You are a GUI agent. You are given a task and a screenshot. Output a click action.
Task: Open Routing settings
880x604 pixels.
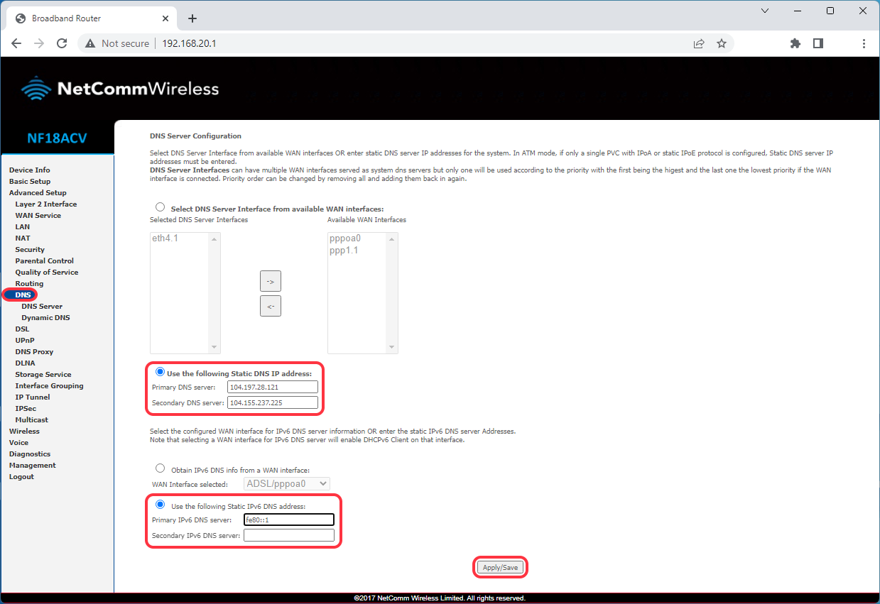[29, 283]
